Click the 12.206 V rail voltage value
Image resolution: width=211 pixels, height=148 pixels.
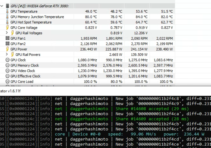pos(141,33)
